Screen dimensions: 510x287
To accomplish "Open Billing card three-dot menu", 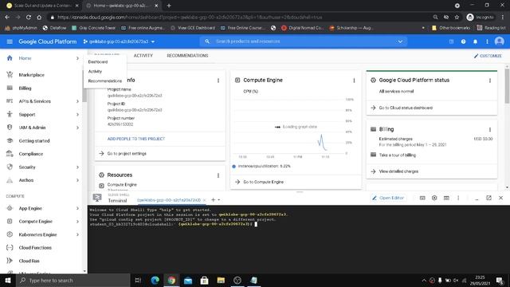I will click(490, 129).
